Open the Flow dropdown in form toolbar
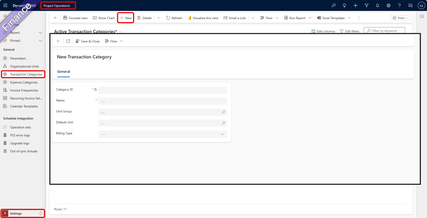Image resolution: width=427 pixels, height=218 pixels. [114, 41]
